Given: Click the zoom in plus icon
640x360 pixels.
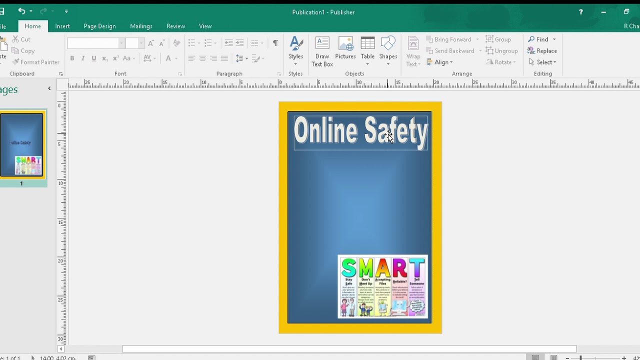Looking at the screenshot, I should 624,357.
